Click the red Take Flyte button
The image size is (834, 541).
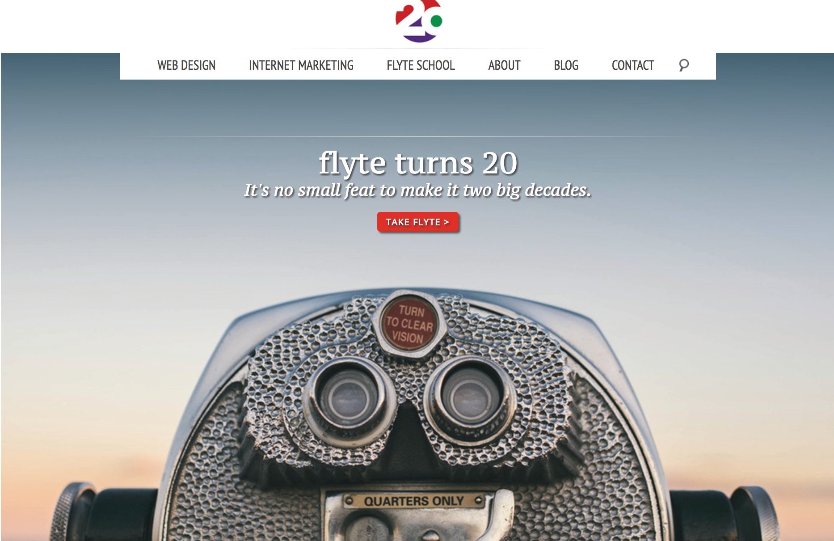pyautogui.click(x=417, y=222)
